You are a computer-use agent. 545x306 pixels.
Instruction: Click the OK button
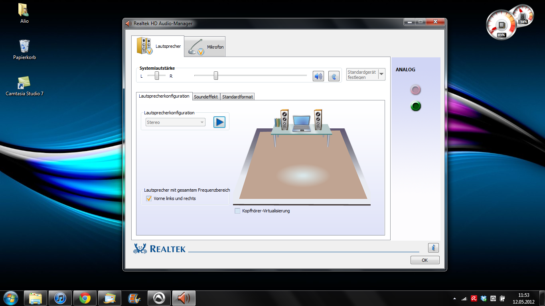pyautogui.click(x=425, y=260)
